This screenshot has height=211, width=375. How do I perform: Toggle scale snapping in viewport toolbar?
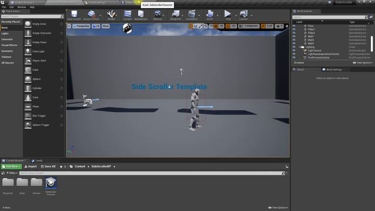click(x=263, y=26)
